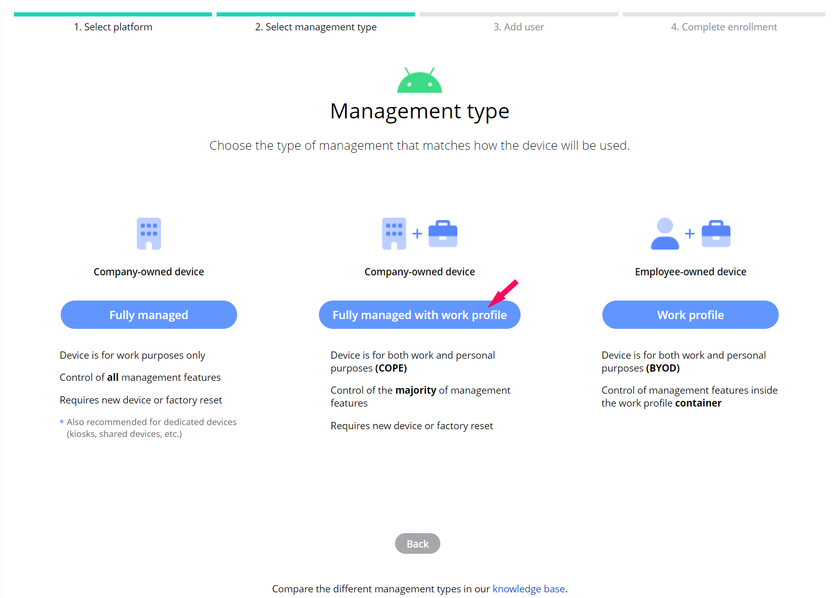Go to step 1. Select platform
The height and width of the screenshot is (598, 840).
pos(113,27)
